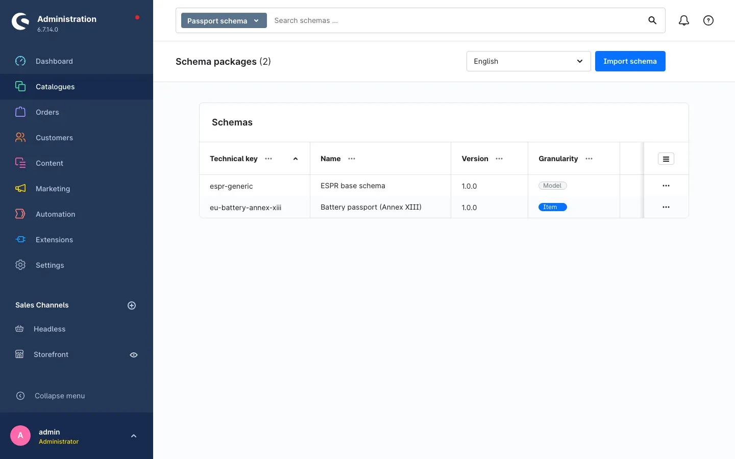The width and height of the screenshot is (735, 459).
Task: Click the Headless basket icon
Action: [x=19, y=329]
